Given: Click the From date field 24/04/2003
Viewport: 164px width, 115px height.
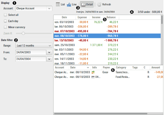Looking at the screenshot, I should pyautogui.click(x=31, y=52).
